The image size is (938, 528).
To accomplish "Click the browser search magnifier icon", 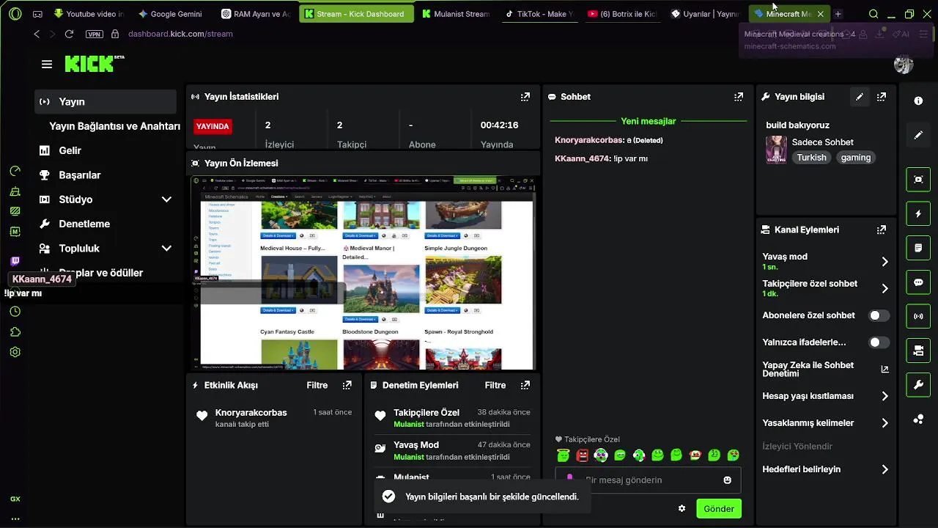I will (x=873, y=14).
